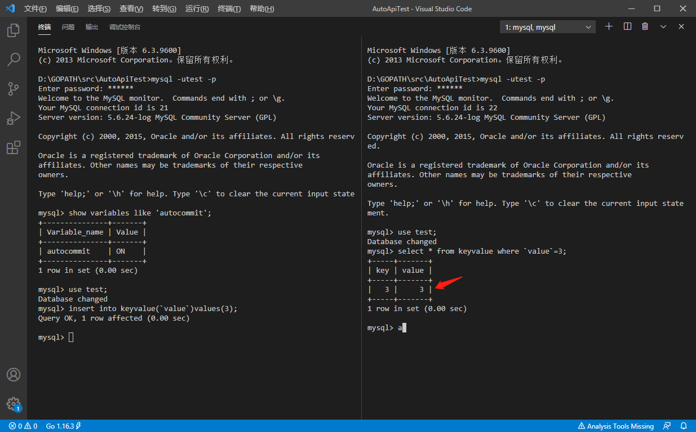Switch to the 输出 panel tab
This screenshot has width=696, height=432.
coord(92,27)
